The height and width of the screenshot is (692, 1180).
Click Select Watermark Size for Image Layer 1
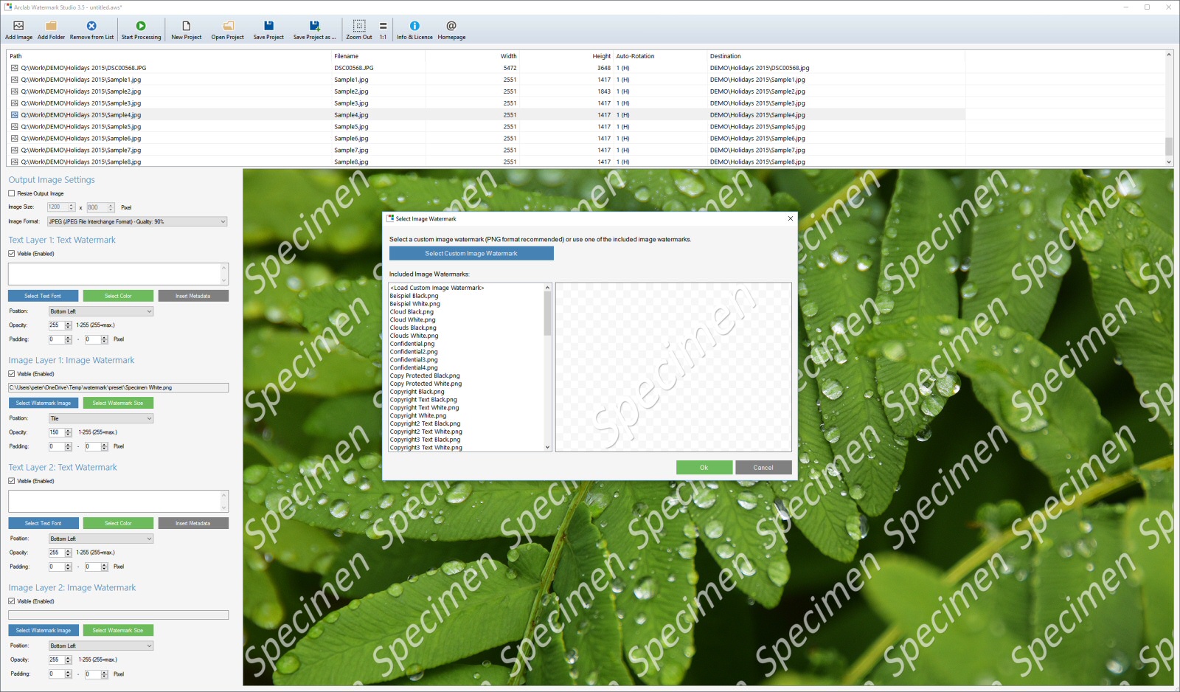coord(118,403)
